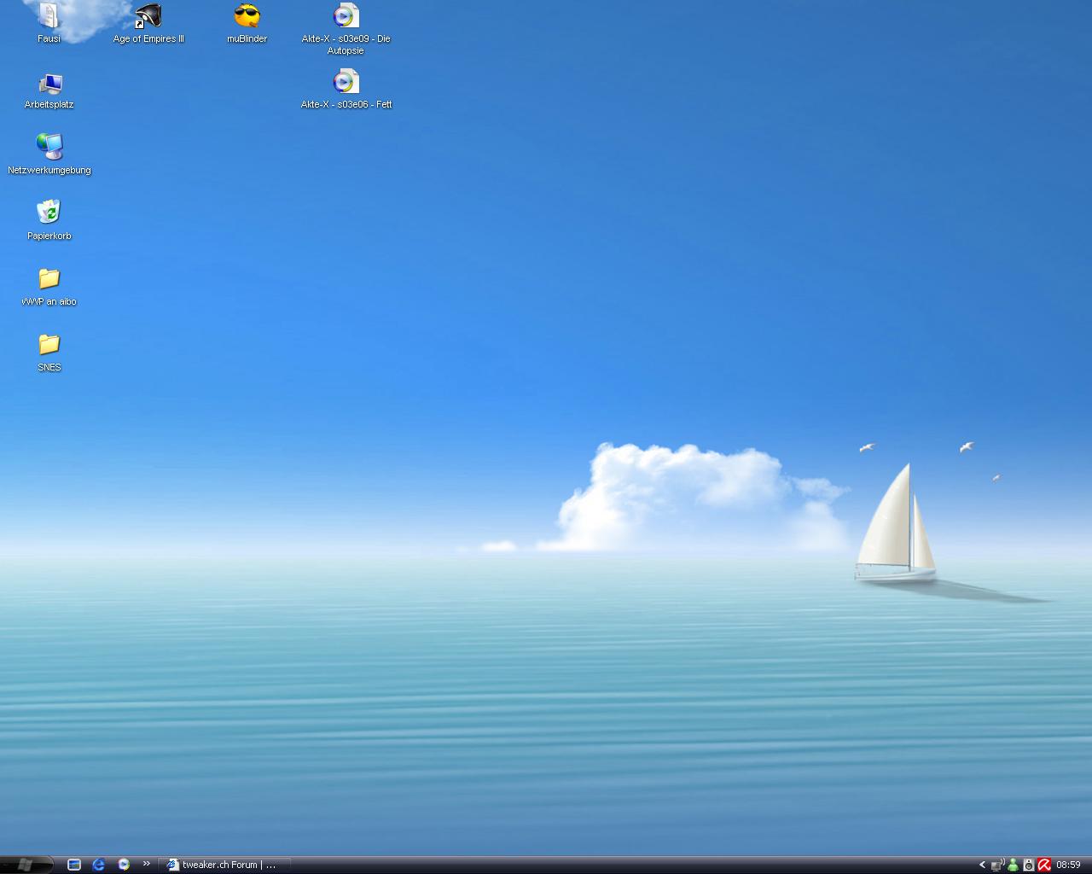Click the wireless network tray icon
The image size is (1092, 874).
click(996, 865)
